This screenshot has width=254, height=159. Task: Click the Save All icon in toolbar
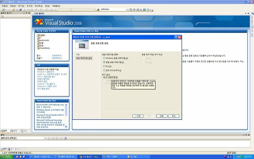[20, 10]
